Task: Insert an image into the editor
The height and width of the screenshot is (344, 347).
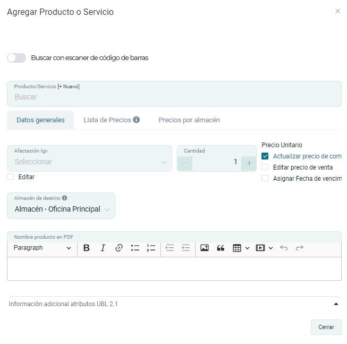Action: pyautogui.click(x=204, y=248)
